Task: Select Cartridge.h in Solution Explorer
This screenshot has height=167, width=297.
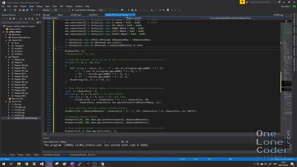Action: point(19,46)
